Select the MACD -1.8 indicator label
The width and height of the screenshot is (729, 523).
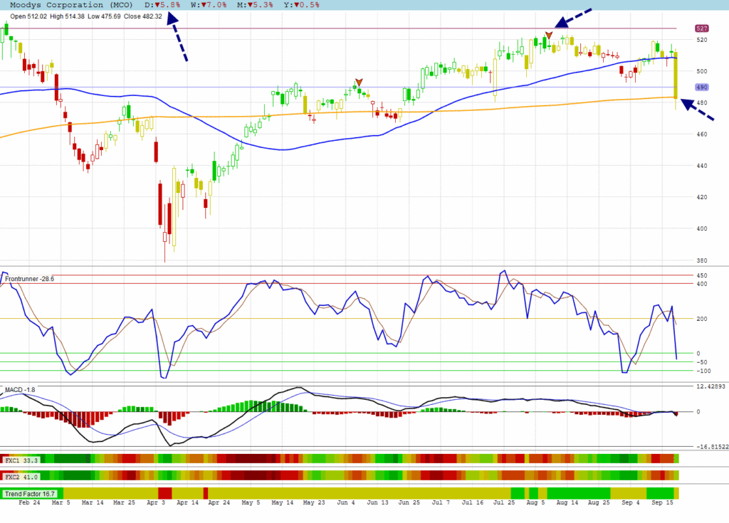(x=20, y=390)
